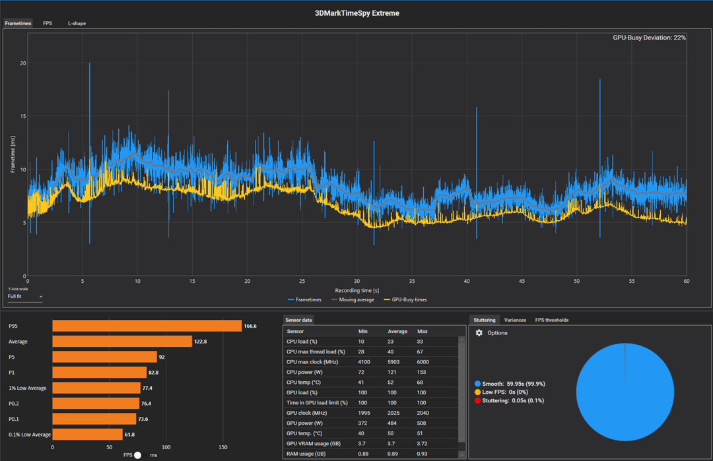Click the 'Average' column header in sensor table
Image resolution: width=713 pixels, height=461 pixels.
tap(397, 332)
